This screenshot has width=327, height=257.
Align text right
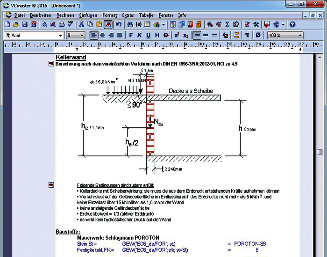point(111,35)
